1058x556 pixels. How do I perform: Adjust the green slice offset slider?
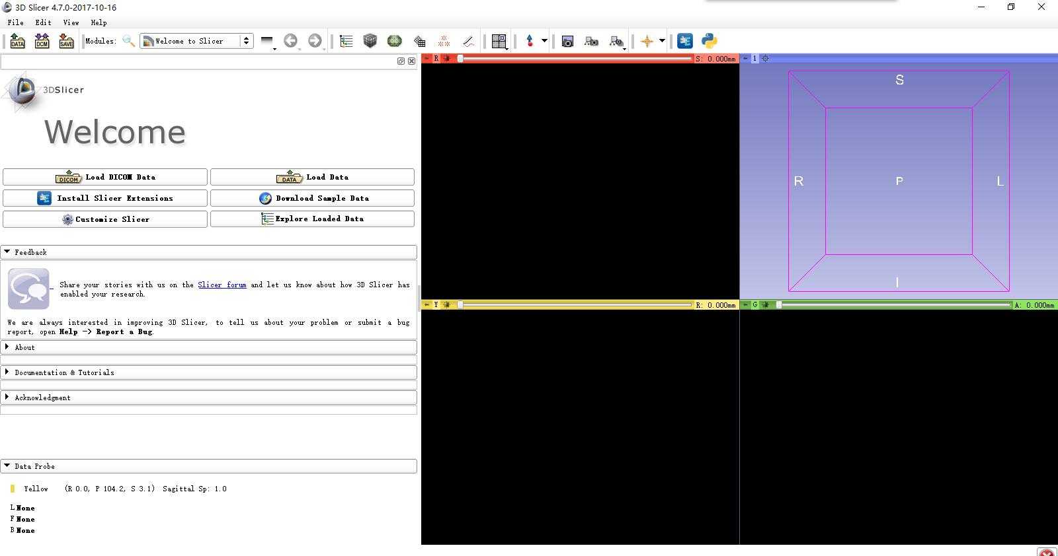(x=893, y=305)
